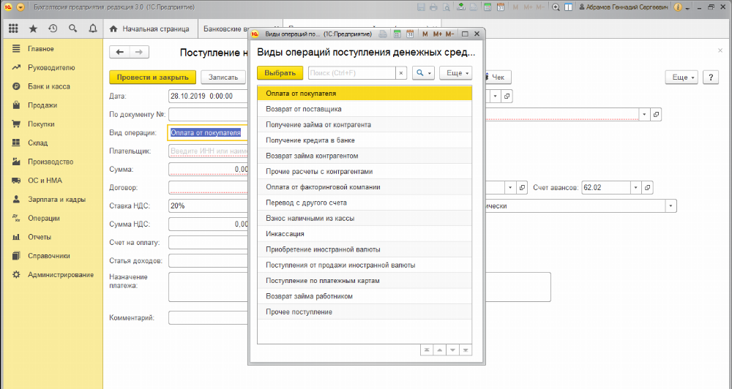Open the notifications bell icon
732x389 pixels.
(x=92, y=29)
